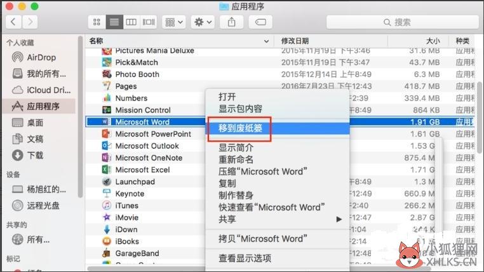This screenshot has height=272, width=484.
Task: Open 我的所有... in the sidebar
Action: click(39, 74)
